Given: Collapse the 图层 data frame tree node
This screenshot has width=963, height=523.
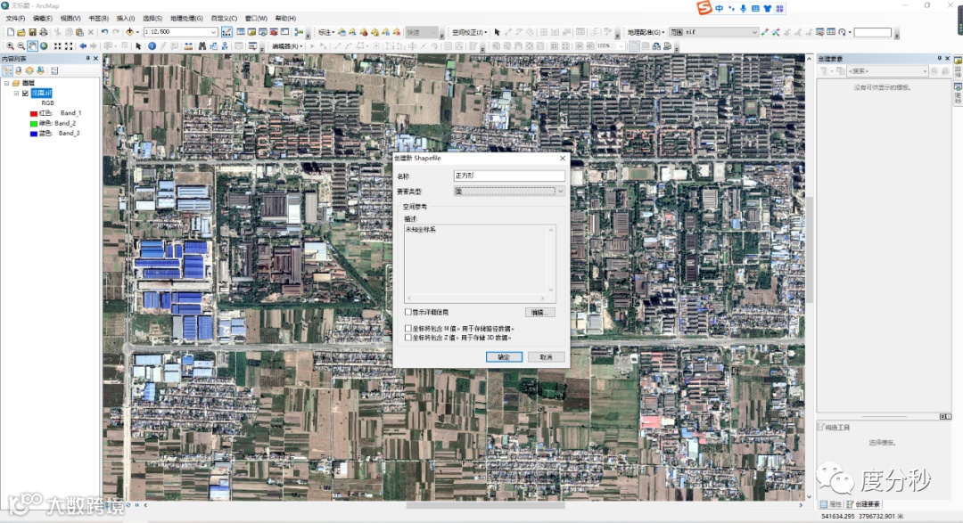Looking at the screenshot, I should point(7,83).
